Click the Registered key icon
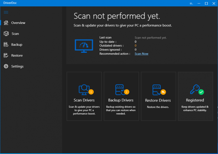The width and height of the screenshot is (218, 154). (197, 89)
